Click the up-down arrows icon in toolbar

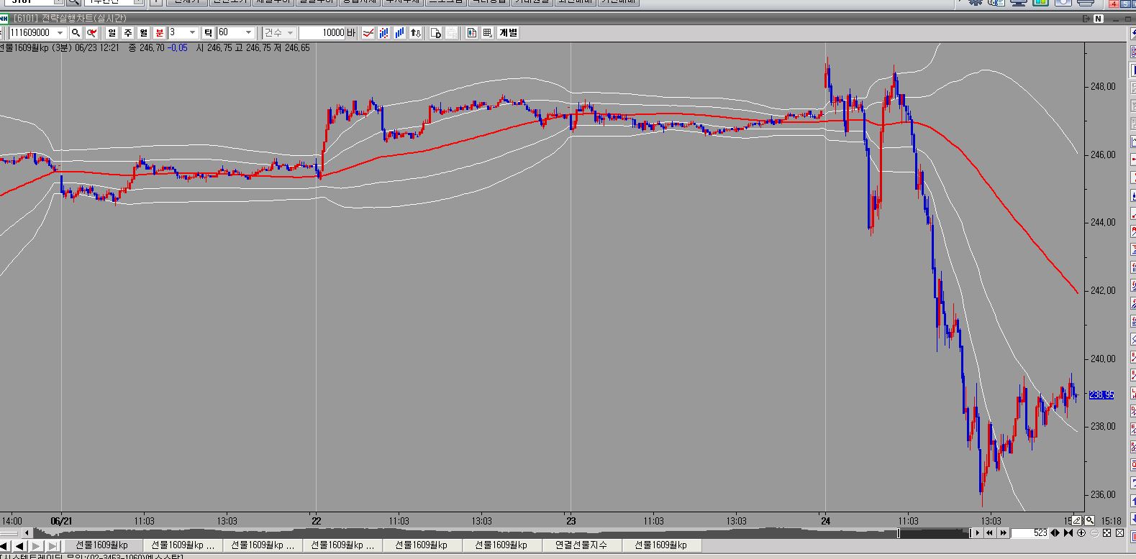415,33
